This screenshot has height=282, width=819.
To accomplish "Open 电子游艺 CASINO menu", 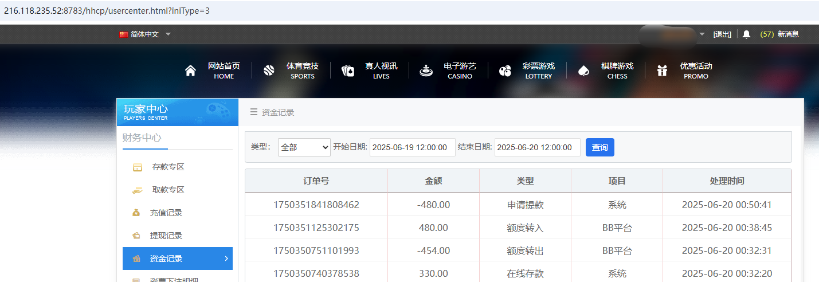I will point(460,71).
